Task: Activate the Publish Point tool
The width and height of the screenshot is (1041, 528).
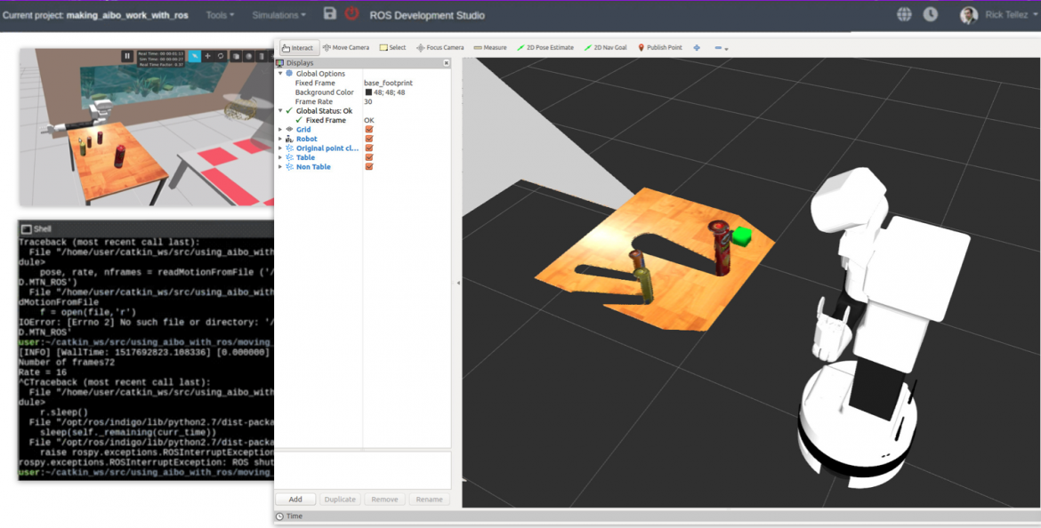Action: coord(660,48)
